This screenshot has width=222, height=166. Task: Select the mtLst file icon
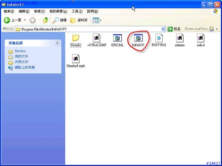tap(200, 38)
